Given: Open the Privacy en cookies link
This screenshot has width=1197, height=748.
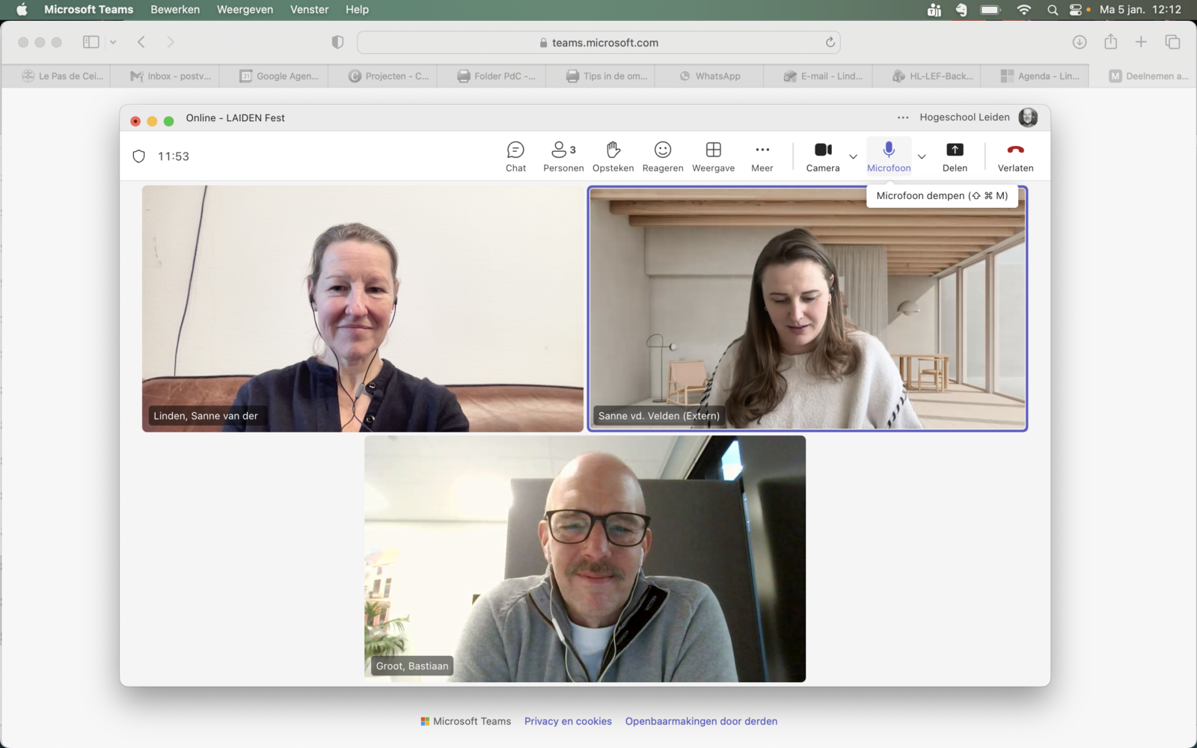Looking at the screenshot, I should point(568,721).
